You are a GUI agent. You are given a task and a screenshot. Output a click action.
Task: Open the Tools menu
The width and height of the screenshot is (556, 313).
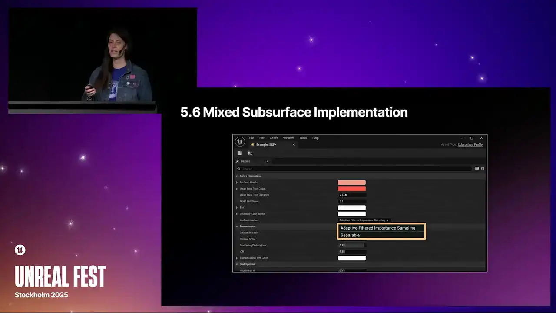pos(303,138)
